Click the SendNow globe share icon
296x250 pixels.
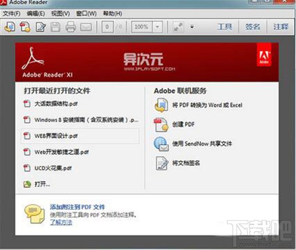click(161, 144)
